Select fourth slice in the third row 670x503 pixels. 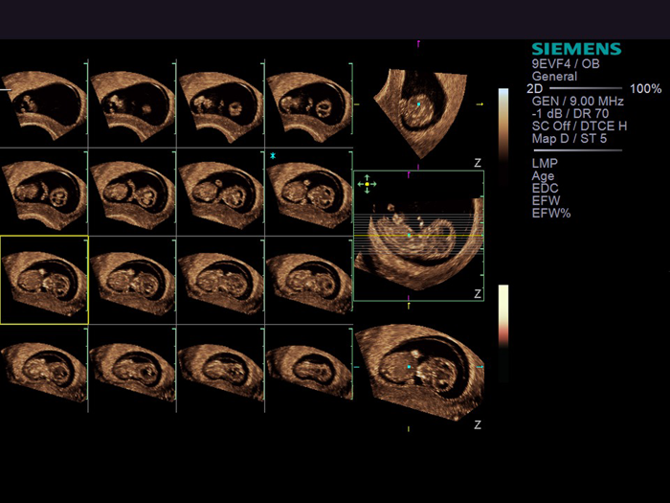[x=309, y=280]
